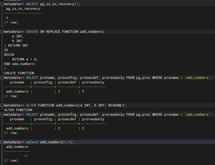Click the 'b INT' parameter line
Viewport: 215px width, 165px height.
tap(17, 41)
